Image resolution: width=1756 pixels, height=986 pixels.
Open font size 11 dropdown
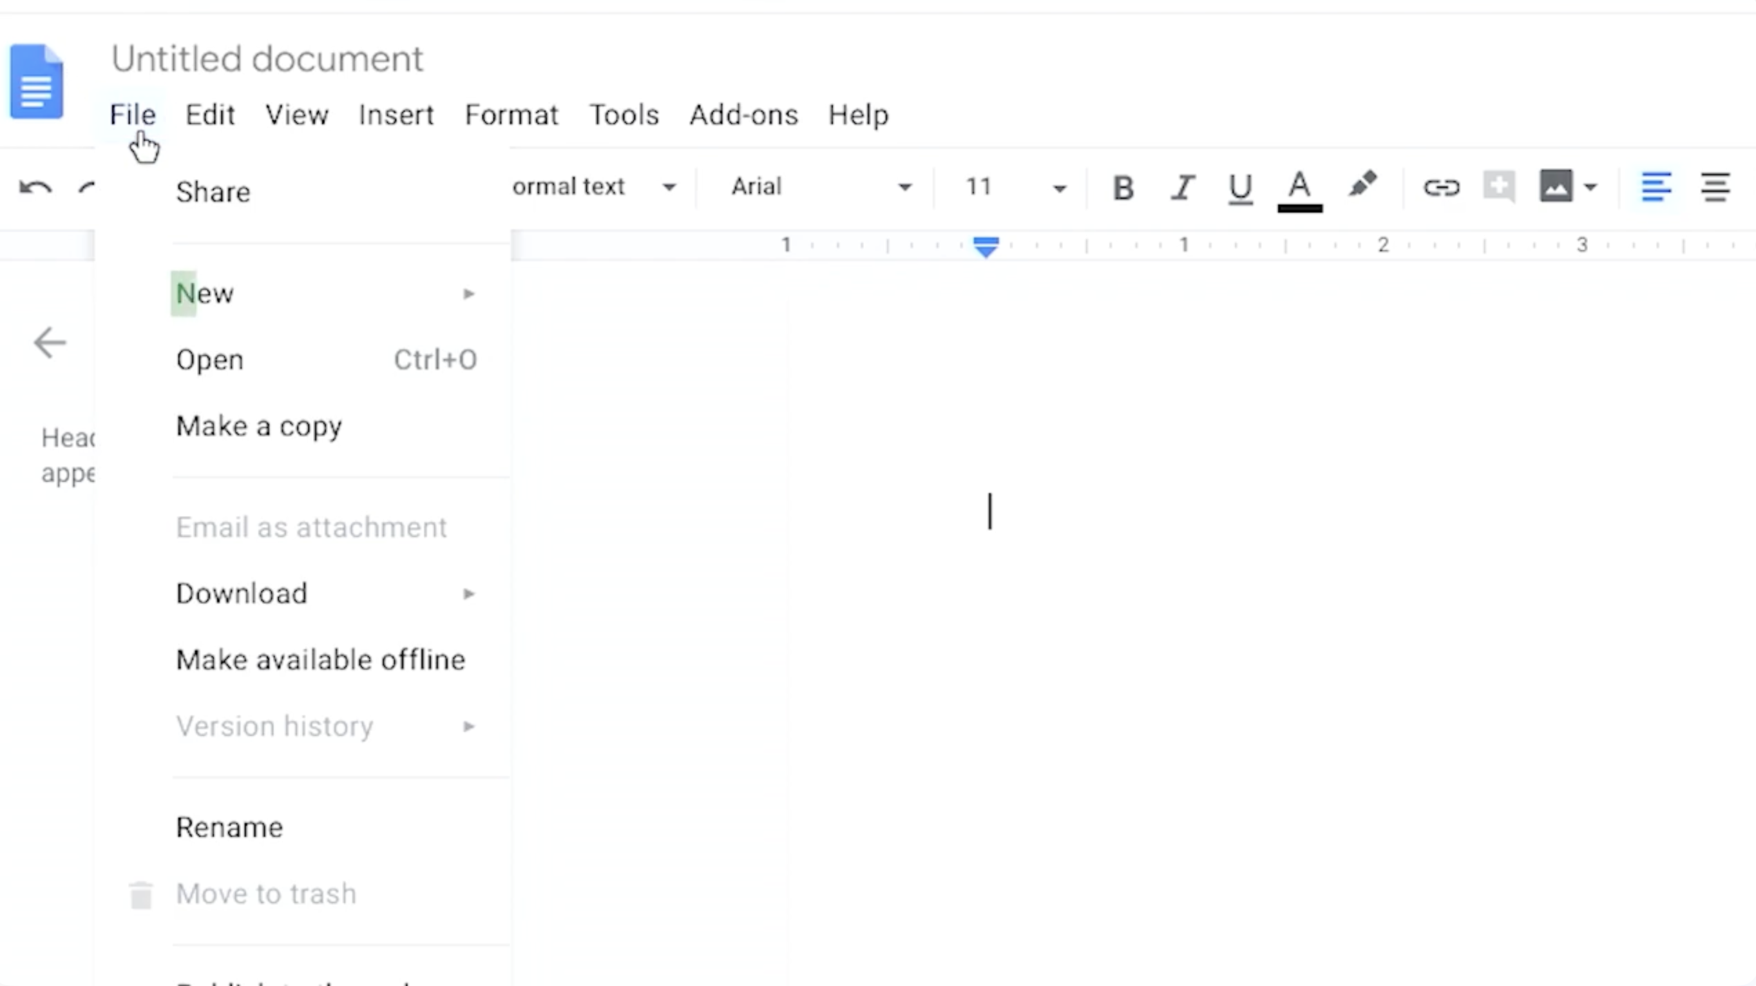coord(1014,187)
